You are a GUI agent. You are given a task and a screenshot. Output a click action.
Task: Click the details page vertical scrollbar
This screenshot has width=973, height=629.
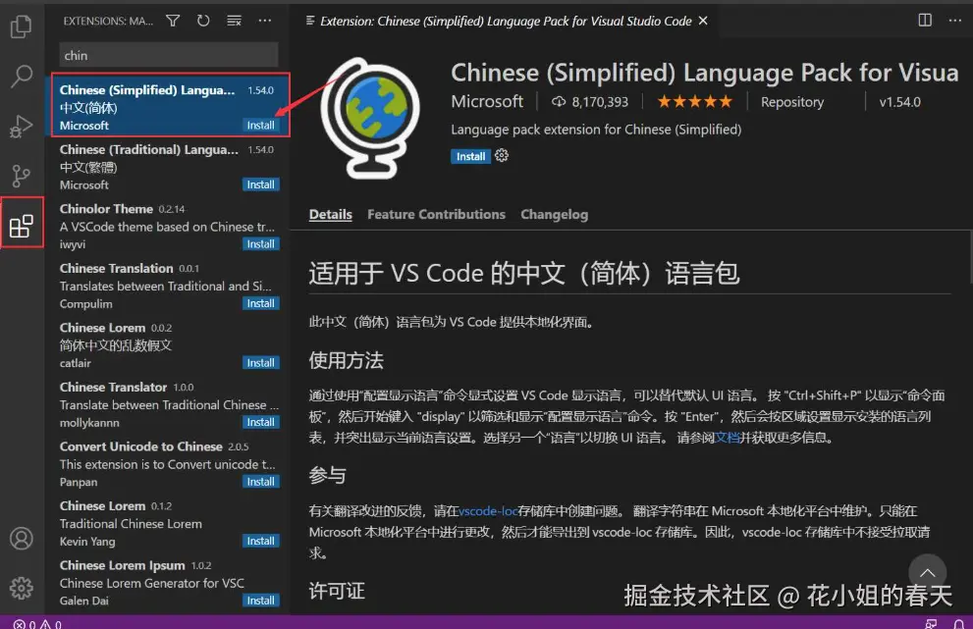[x=970, y=255]
